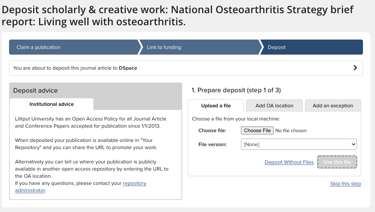Open the Add an exception tab
The width and height of the screenshot is (375, 212).
(x=333, y=106)
